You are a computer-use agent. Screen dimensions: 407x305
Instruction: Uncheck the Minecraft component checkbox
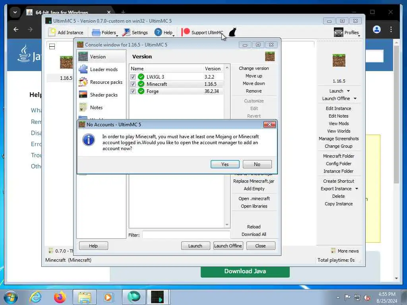click(x=133, y=84)
